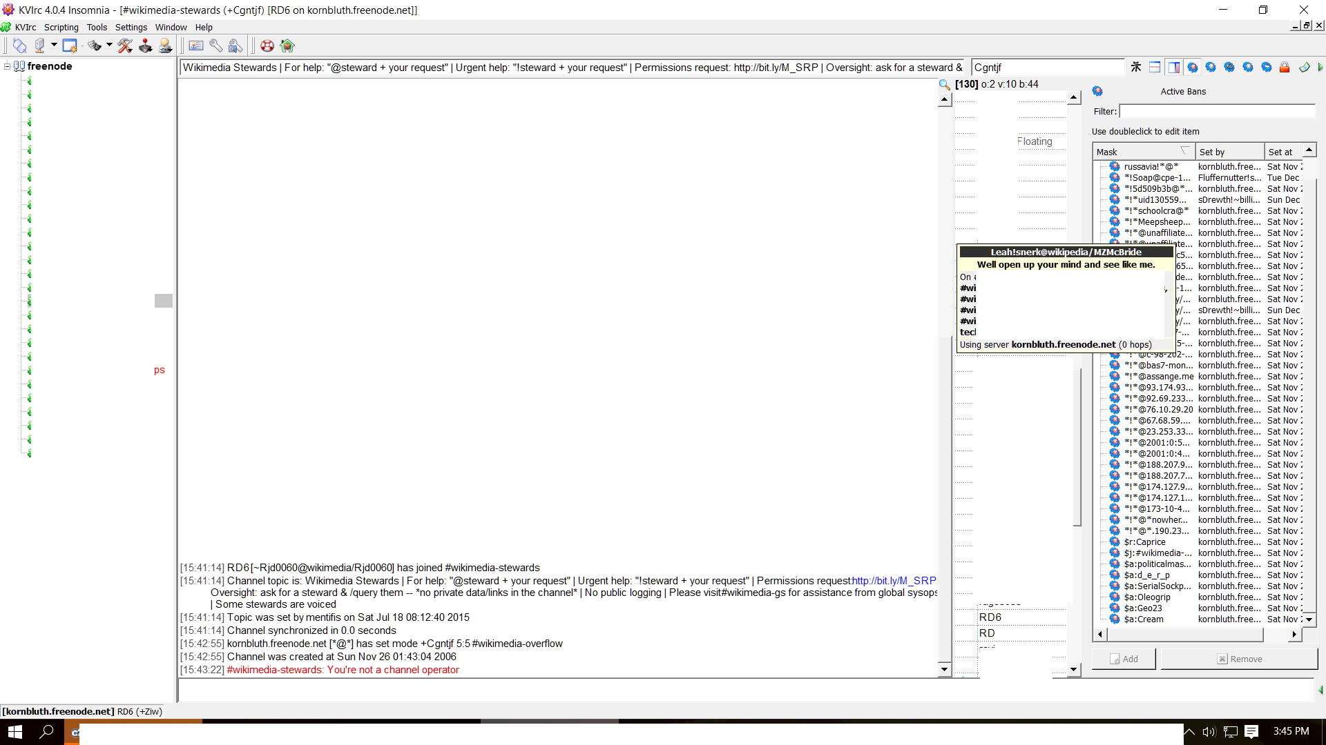Open the Settings menu
Viewport: 1326px width, 745px height.
(x=131, y=28)
